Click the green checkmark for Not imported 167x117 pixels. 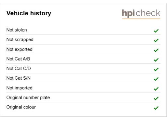click(x=156, y=89)
